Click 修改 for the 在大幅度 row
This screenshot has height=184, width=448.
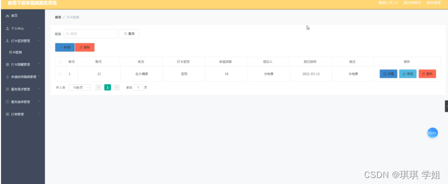408,74
